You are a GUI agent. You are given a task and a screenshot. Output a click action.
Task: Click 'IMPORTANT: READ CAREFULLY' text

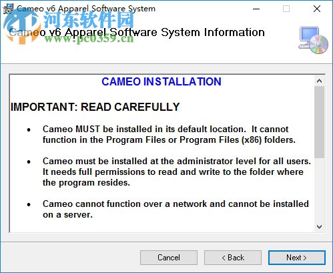coord(95,107)
